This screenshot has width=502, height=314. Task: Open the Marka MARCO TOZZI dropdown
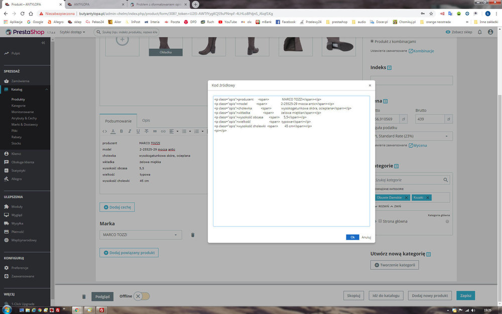click(x=141, y=235)
